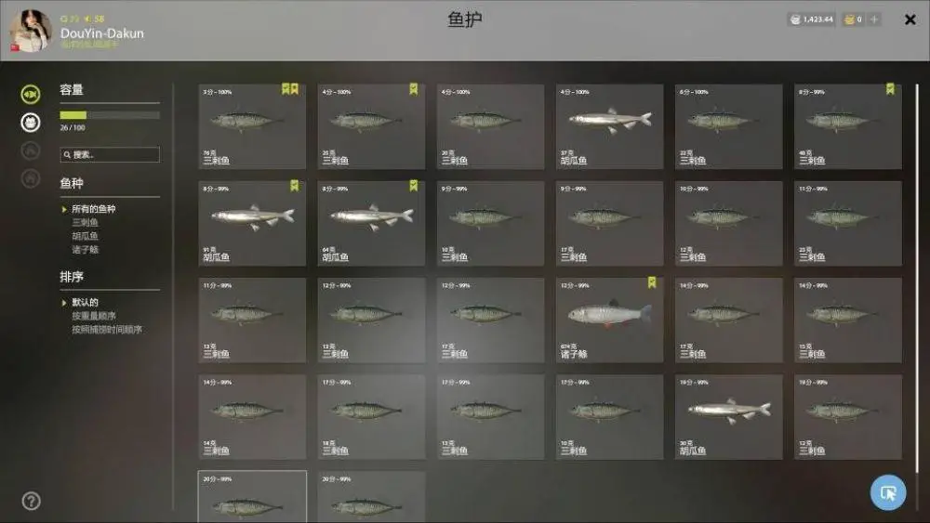Open the fish keepnet sidebar icon

[31, 94]
